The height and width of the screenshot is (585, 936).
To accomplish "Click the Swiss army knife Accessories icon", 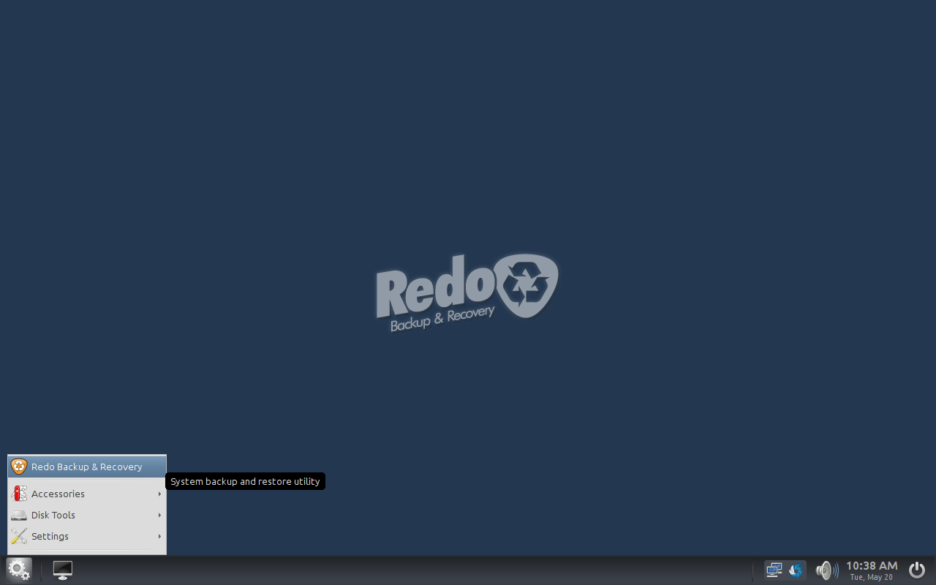I will [x=19, y=494].
